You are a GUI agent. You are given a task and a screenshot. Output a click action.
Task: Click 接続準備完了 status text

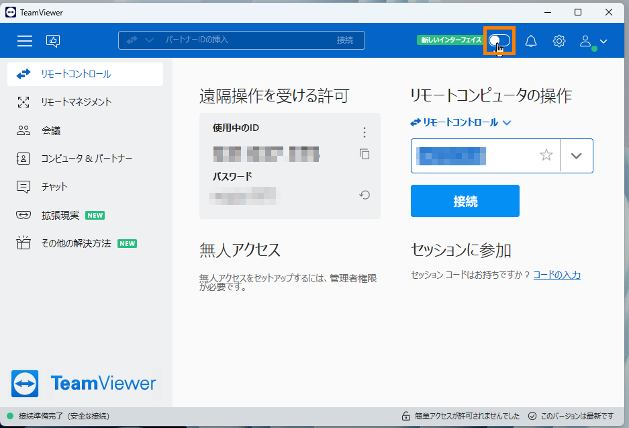pos(64,417)
